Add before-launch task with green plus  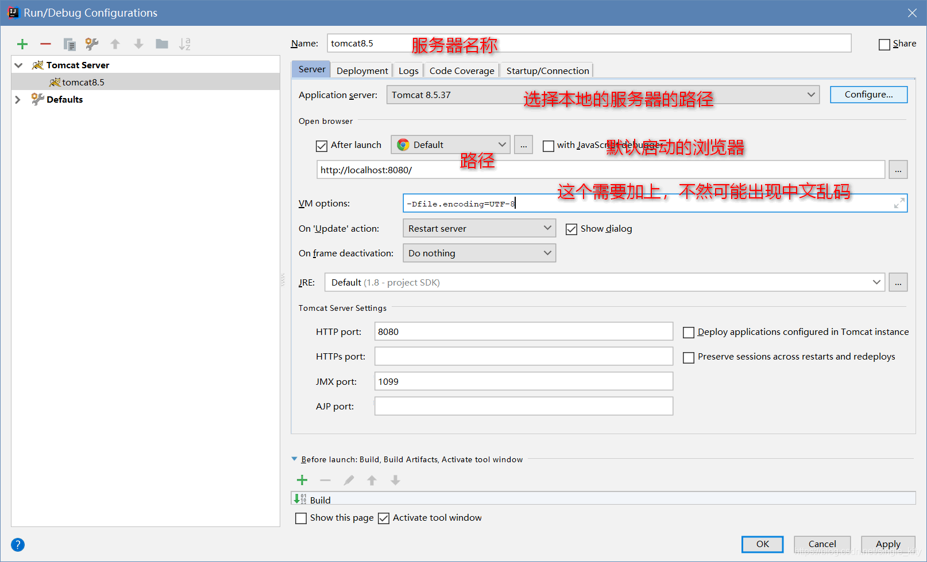302,480
